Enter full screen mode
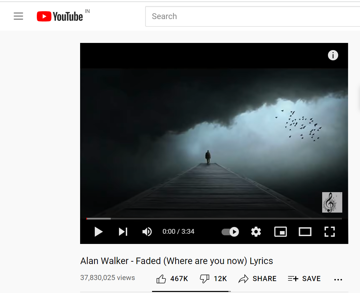 [x=329, y=232]
